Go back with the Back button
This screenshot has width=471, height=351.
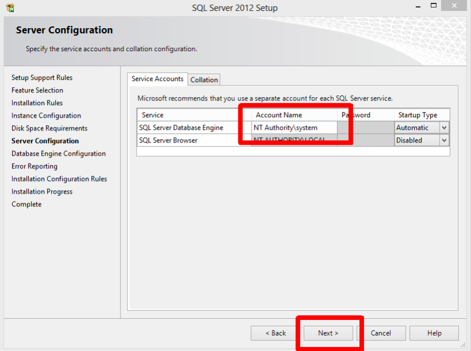point(276,333)
